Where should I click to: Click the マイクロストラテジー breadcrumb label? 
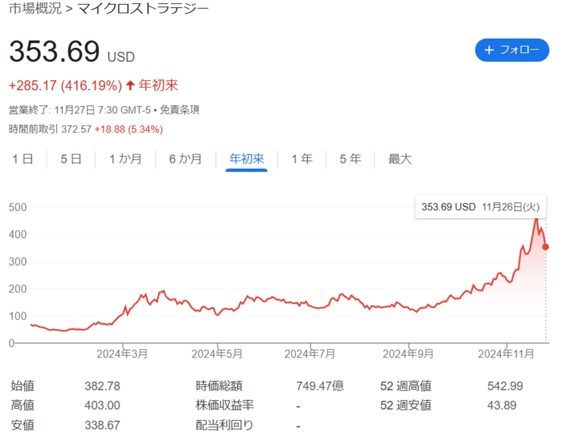(x=141, y=7)
